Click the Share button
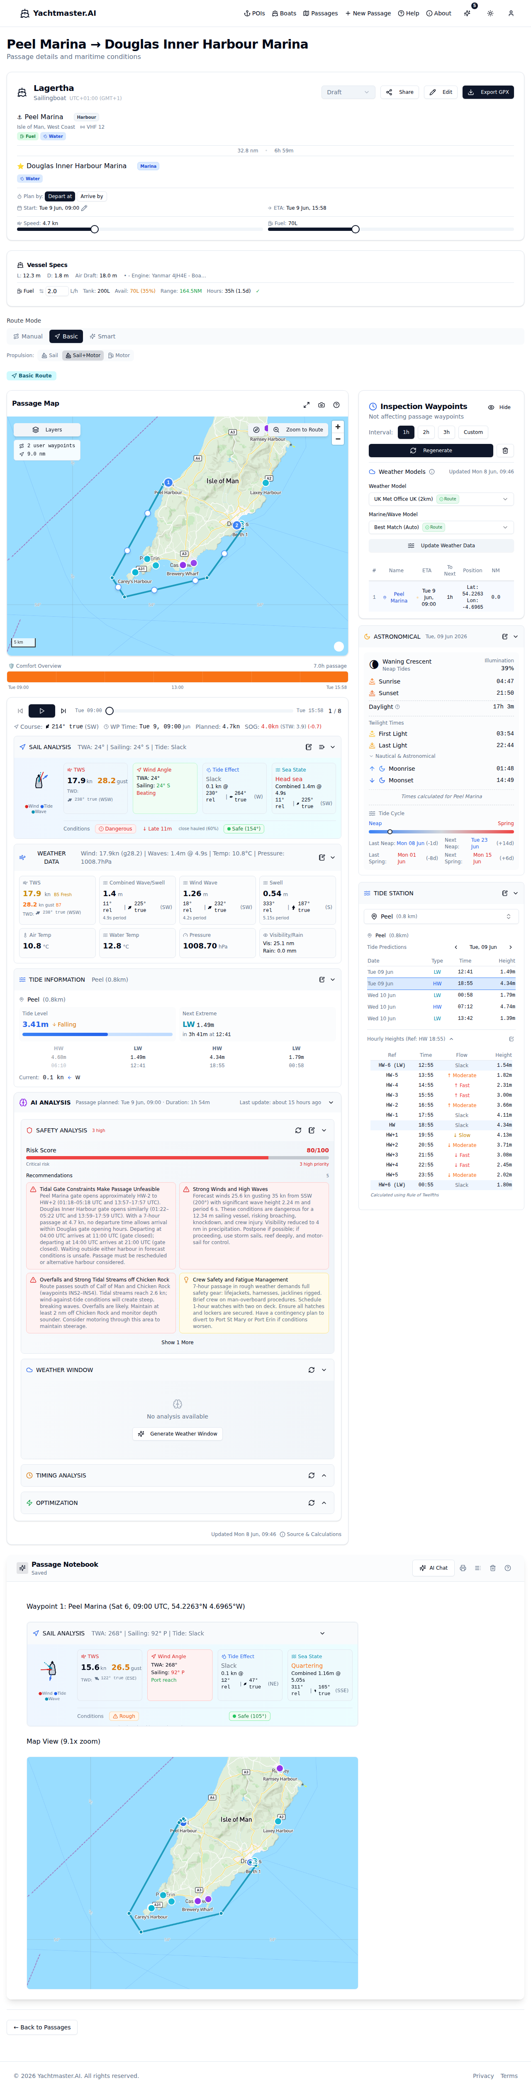The image size is (531, 2090). tap(399, 93)
